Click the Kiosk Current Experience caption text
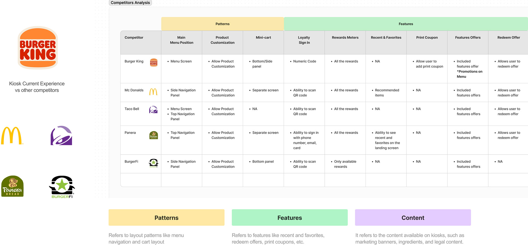Image resolution: width=528 pixels, height=245 pixels. (37, 87)
